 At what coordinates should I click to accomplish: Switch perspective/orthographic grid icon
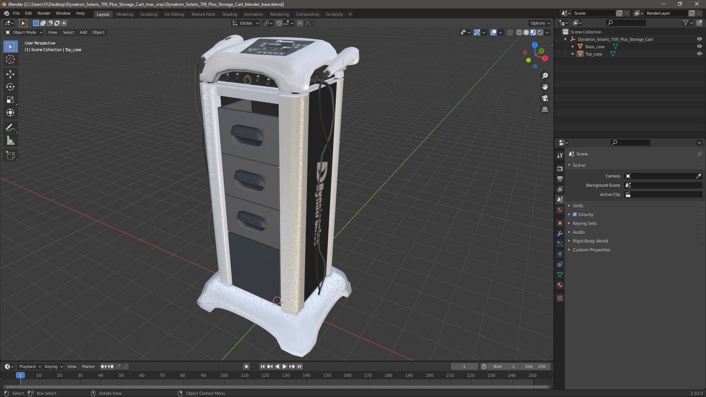545,110
